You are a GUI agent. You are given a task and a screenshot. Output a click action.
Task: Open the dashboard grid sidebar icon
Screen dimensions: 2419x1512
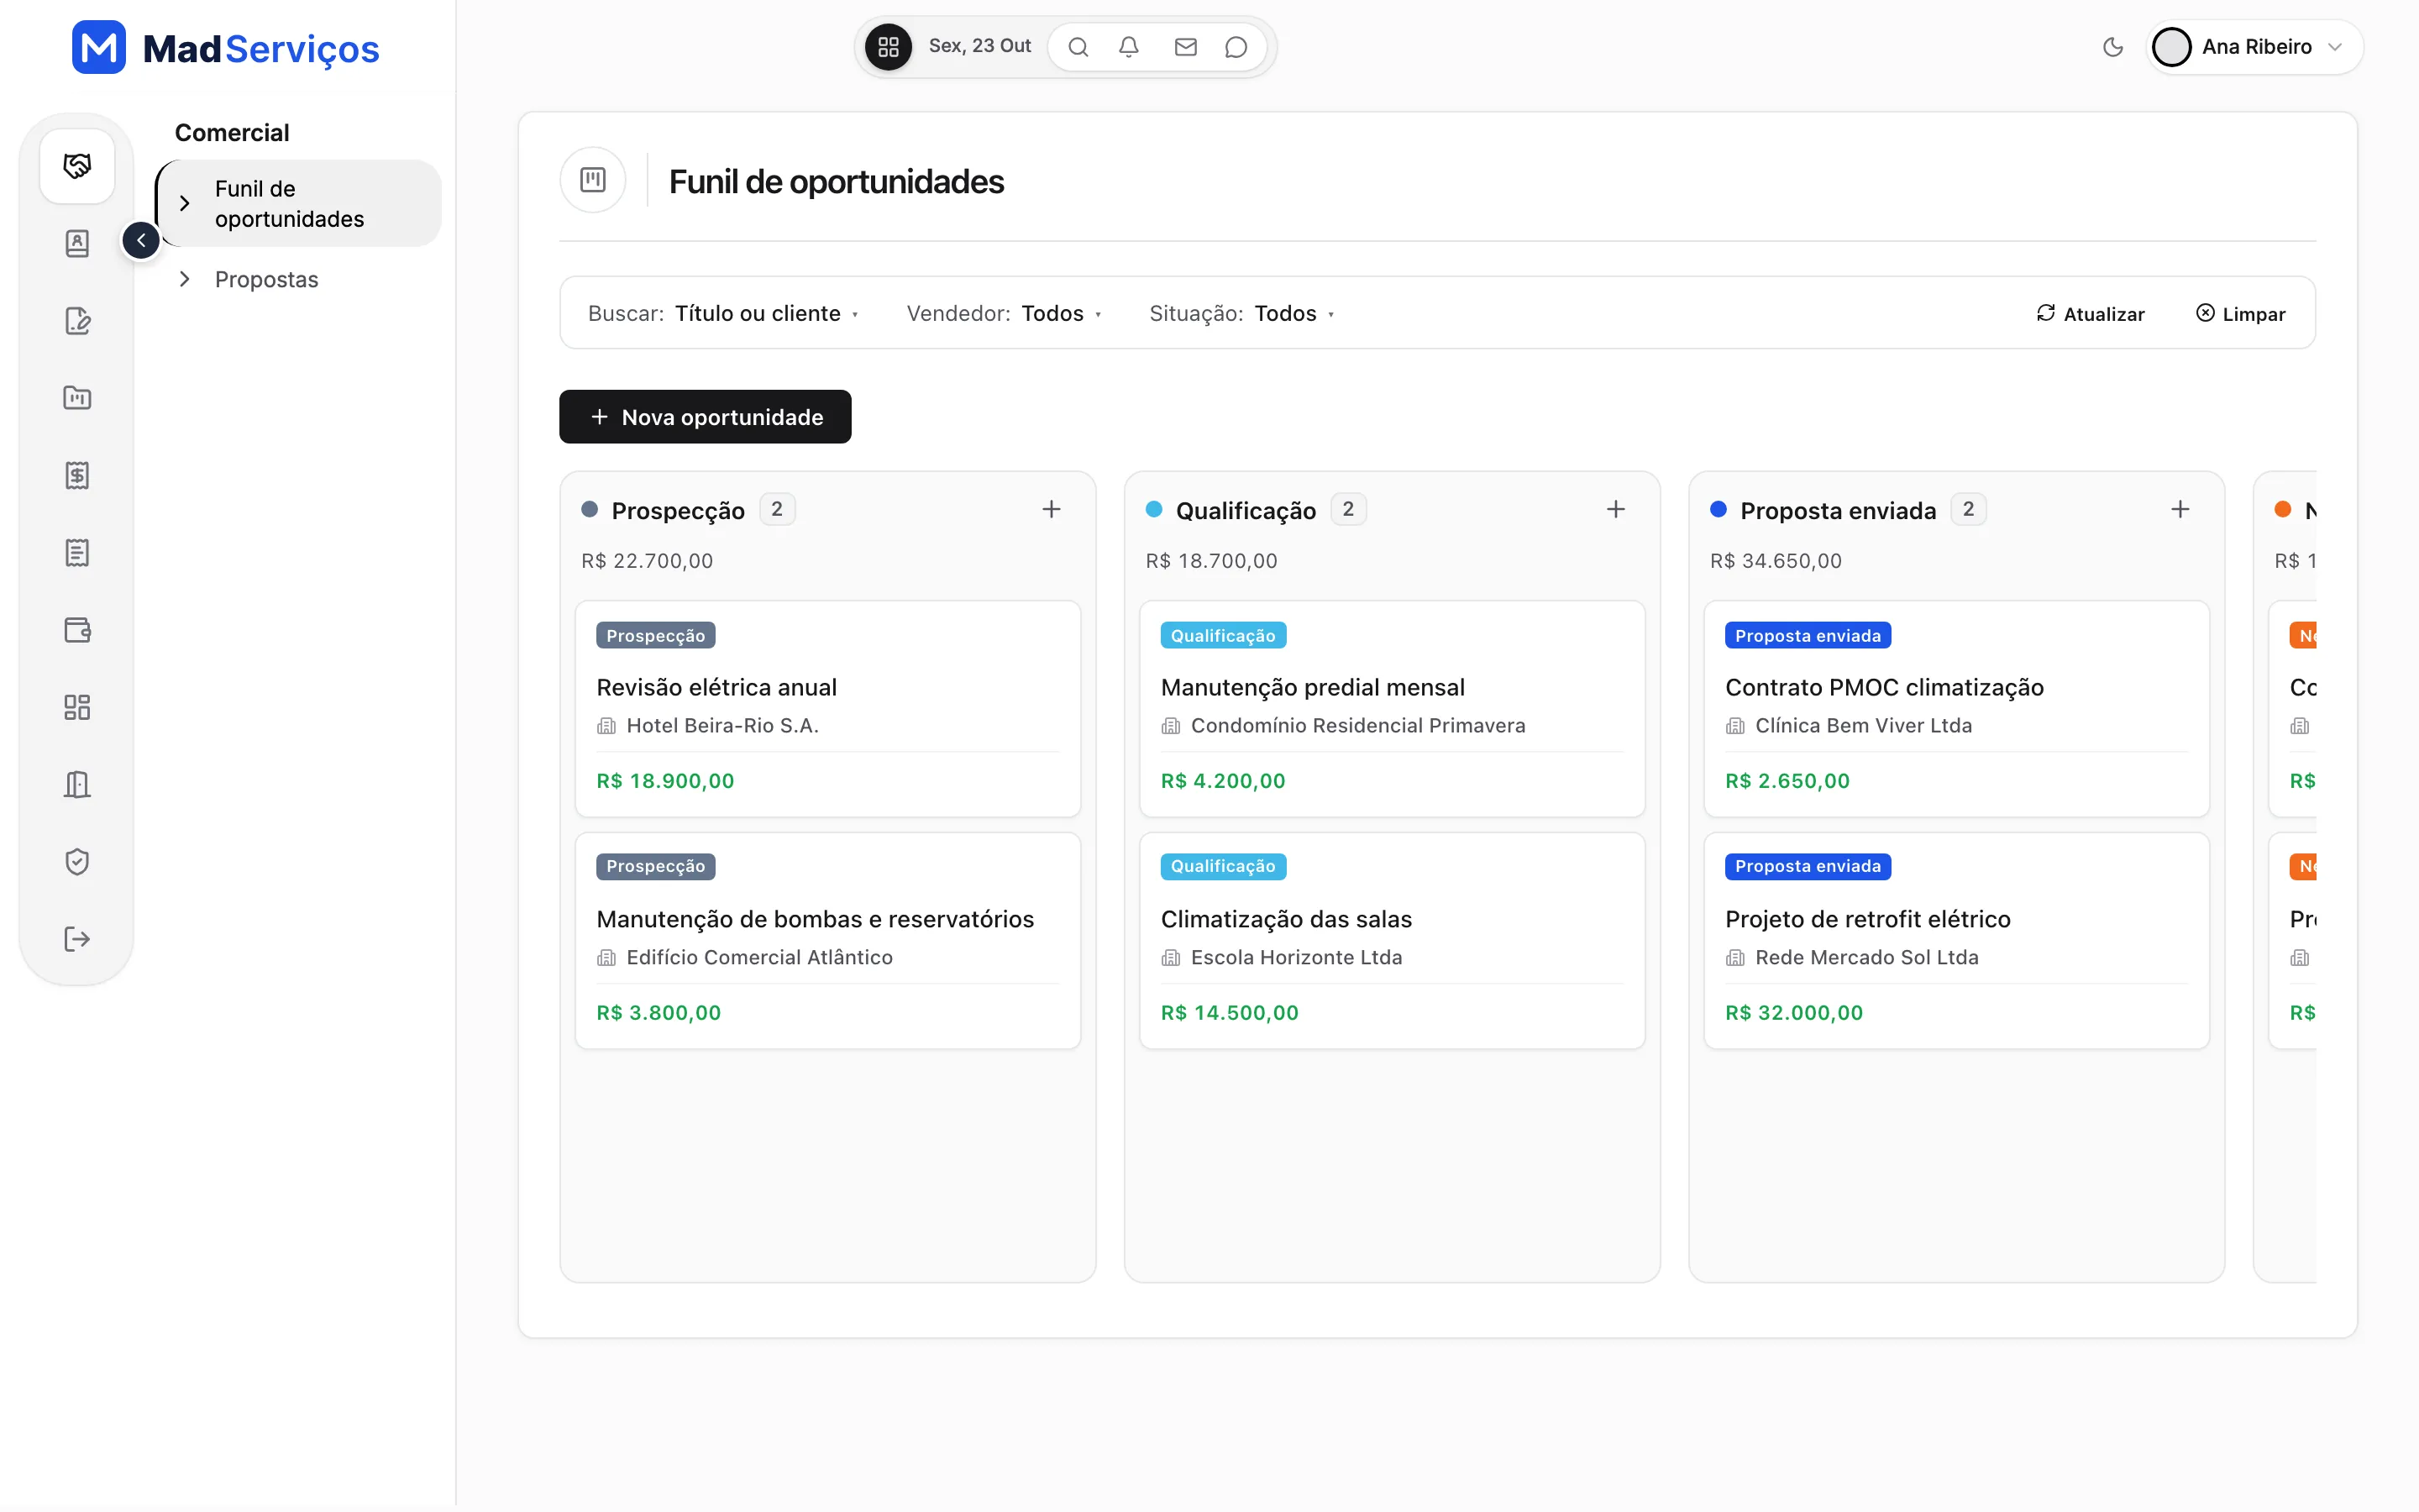[77, 708]
